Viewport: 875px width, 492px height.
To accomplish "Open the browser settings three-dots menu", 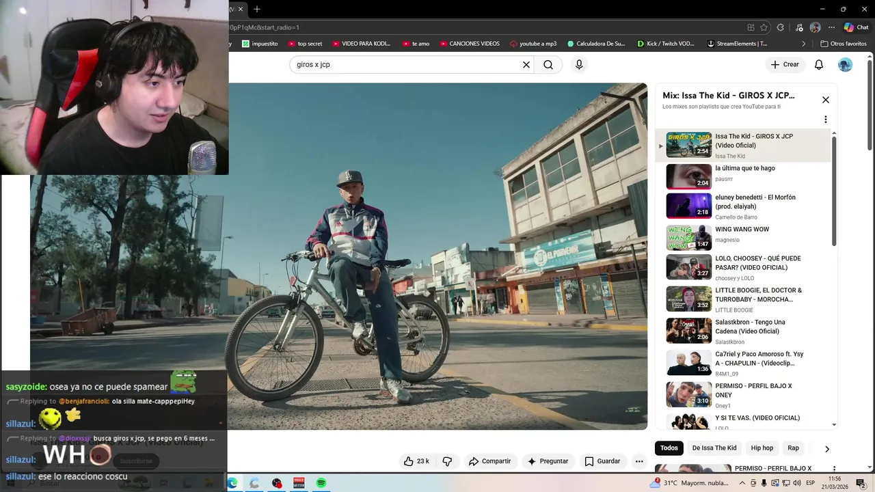I will tap(832, 27).
